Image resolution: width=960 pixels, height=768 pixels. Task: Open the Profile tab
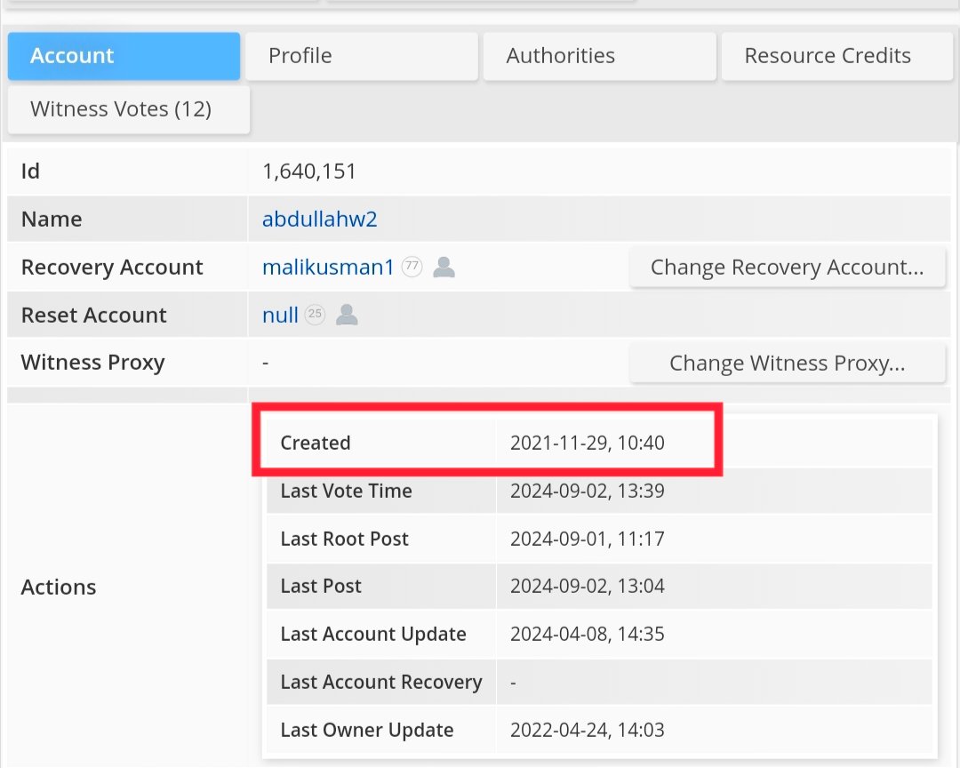click(362, 56)
